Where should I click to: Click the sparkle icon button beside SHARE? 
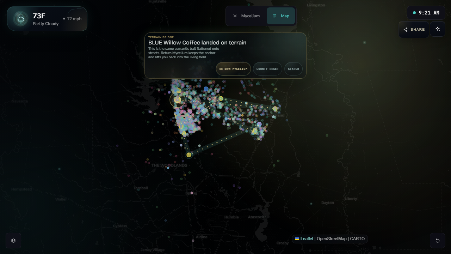pyautogui.click(x=438, y=29)
